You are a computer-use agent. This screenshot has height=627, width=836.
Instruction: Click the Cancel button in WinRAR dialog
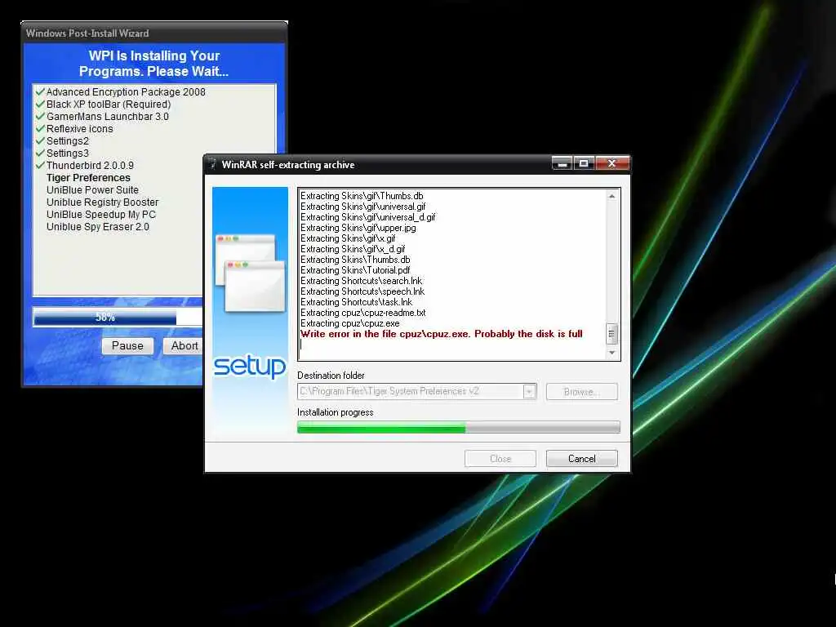click(x=581, y=459)
